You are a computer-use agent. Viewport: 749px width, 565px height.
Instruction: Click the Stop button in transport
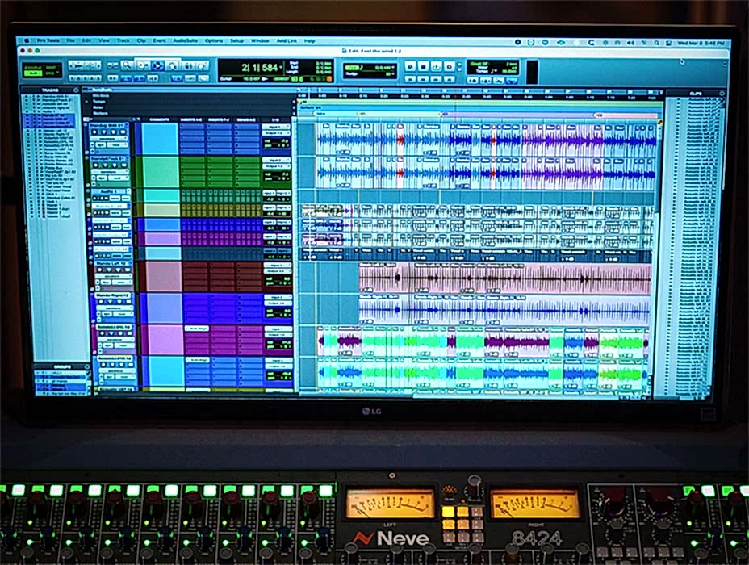coord(423,66)
